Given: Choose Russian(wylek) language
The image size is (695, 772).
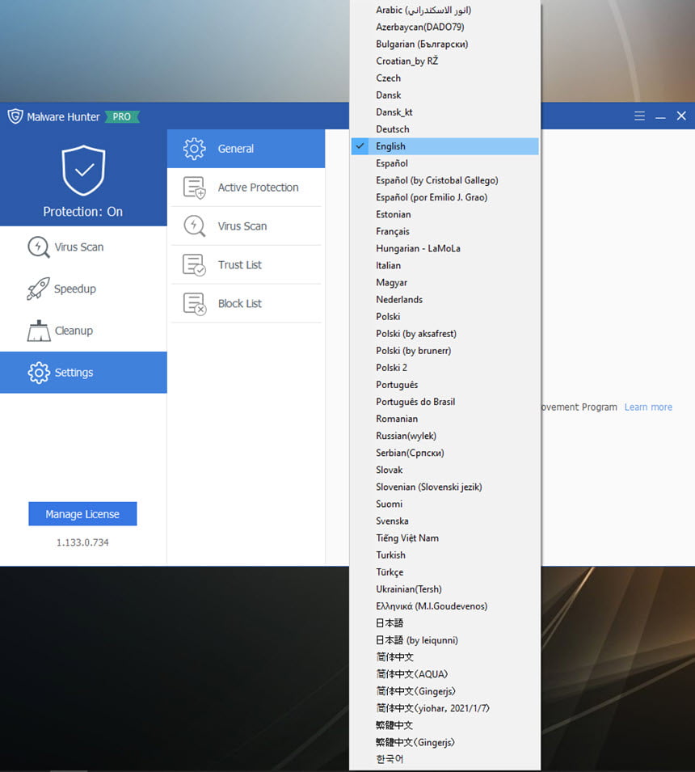Looking at the screenshot, I should [445, 436].
